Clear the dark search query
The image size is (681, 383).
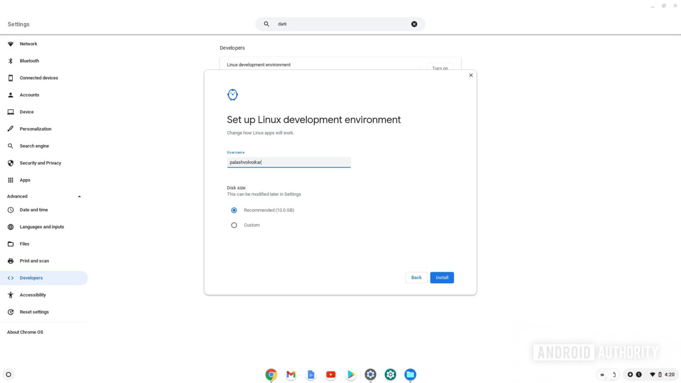[x=414, y=24]
